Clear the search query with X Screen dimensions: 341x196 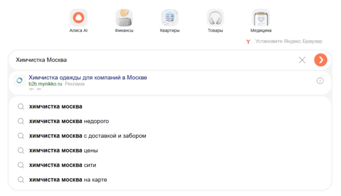pyautogui.click(x=302, y=60)
